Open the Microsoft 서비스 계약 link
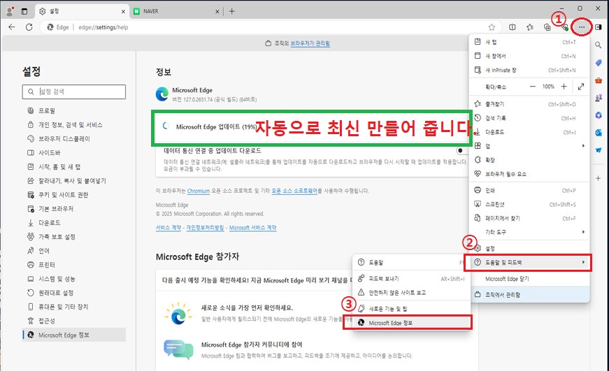 252,228
